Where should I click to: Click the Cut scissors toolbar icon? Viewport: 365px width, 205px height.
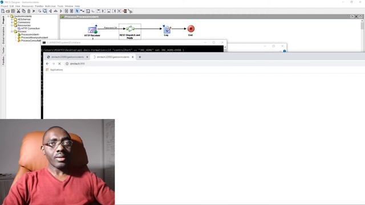pyautogui.click(x=18, y=11)
